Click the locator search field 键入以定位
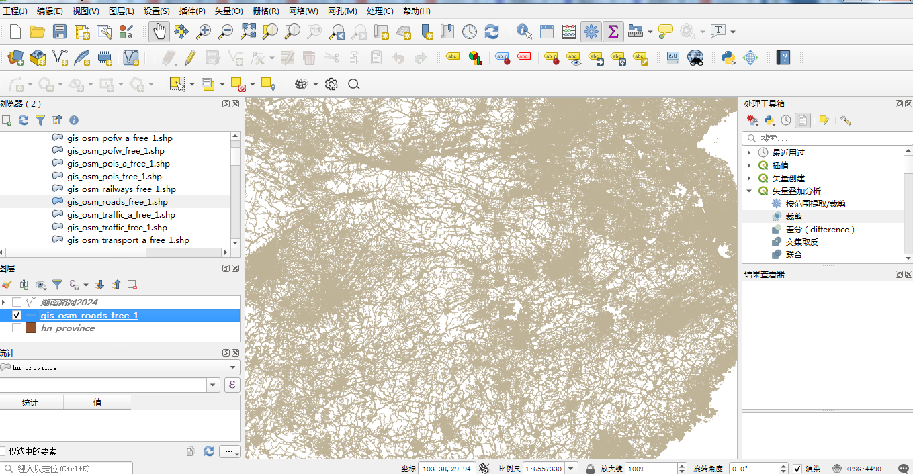The image size is (913, 474). pos(66,469)
